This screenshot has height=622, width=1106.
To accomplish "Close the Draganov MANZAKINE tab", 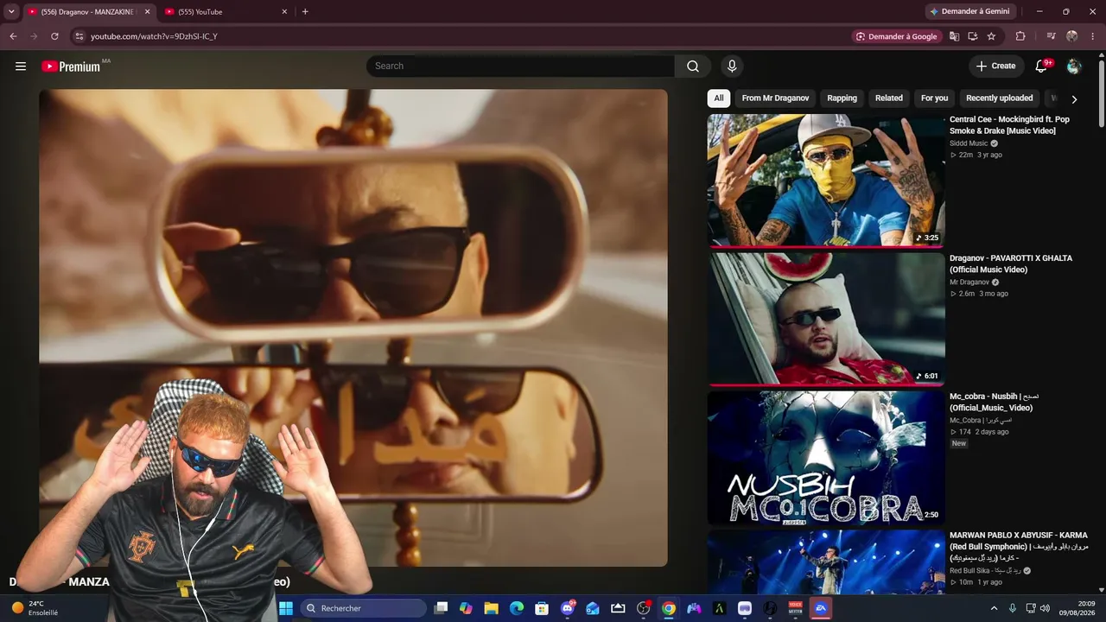I will (x=147, y=12).
